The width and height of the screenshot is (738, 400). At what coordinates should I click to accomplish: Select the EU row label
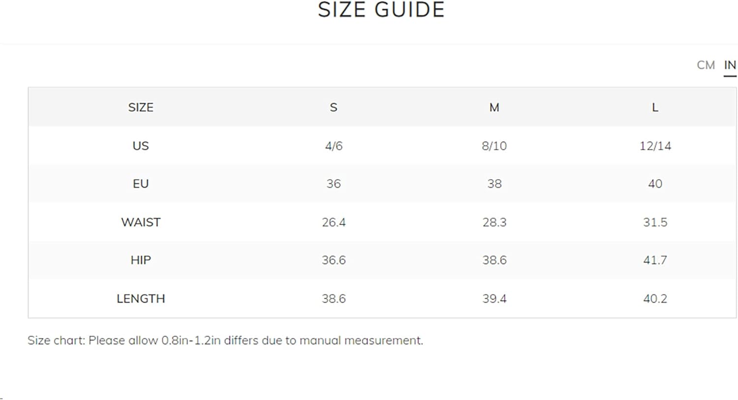pos(141,183)
